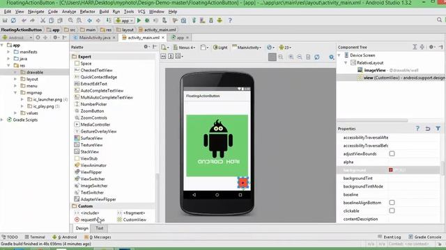This screenshot has height=250, width=446.
Task: Click the navigate Back blue arrow
Action: (90, 20)
